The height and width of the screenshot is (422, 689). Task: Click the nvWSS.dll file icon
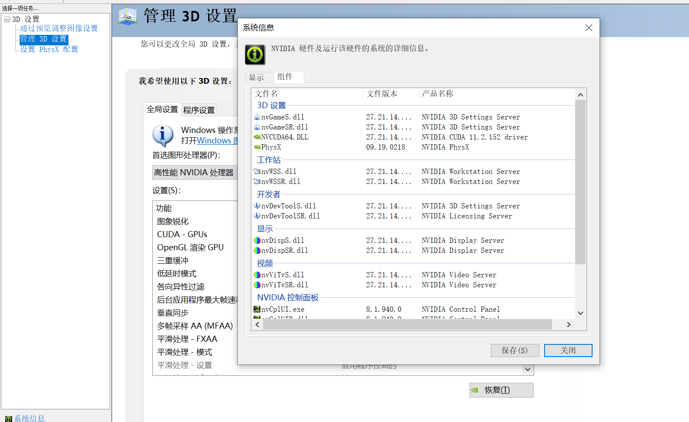[x=257, y=171]
